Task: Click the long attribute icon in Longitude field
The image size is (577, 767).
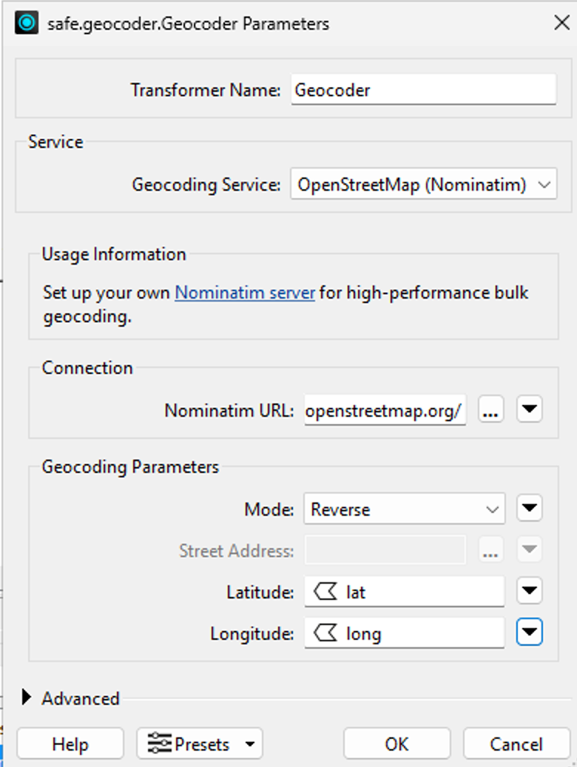Action: [x=325, y=633]
